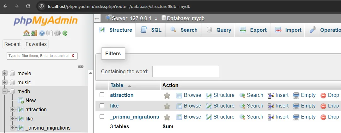341x133 pixels.
Task: Focus the 'Containing the word' filter field
Action: point(185,72)
